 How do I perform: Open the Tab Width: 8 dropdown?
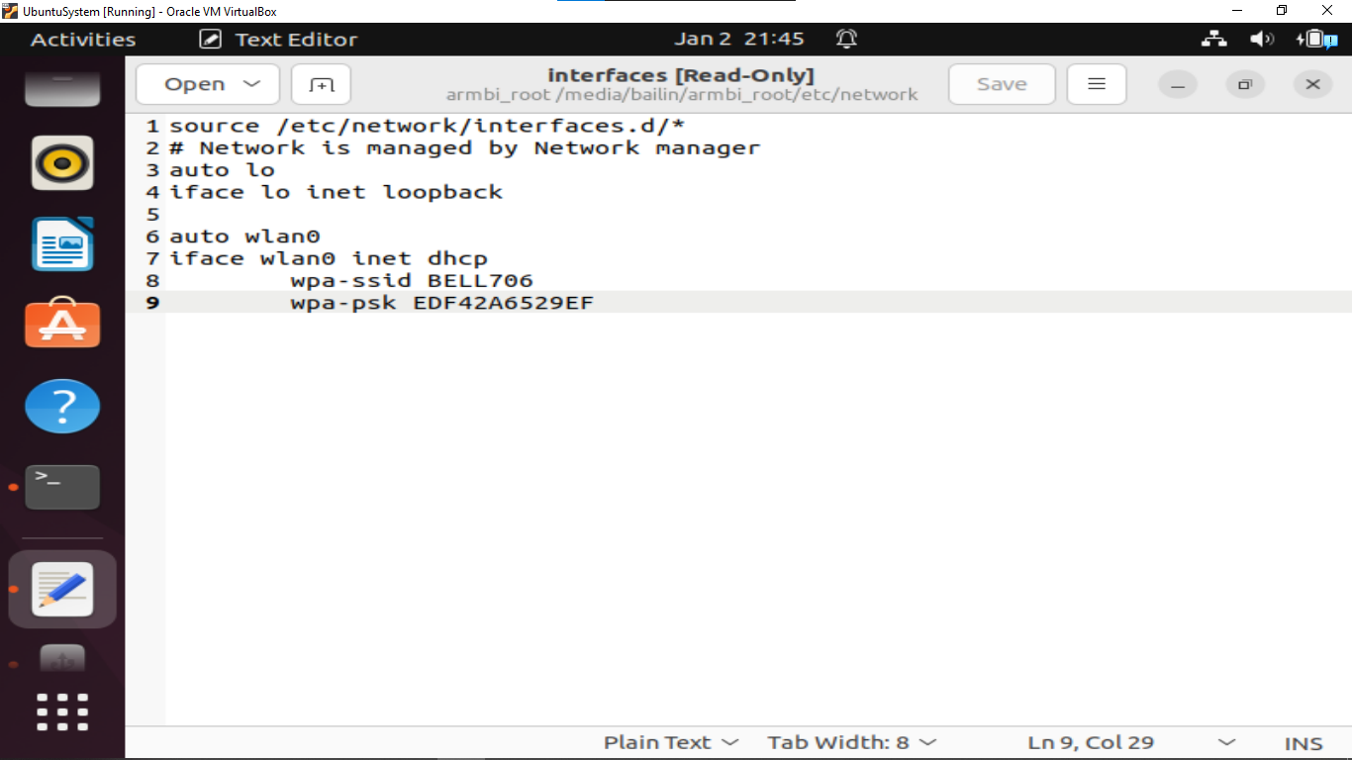pyautogui.click(x=851, y=742)
